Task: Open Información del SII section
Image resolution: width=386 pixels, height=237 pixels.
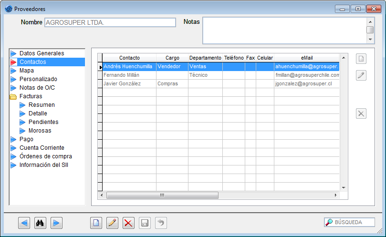Action: (44, 165)
